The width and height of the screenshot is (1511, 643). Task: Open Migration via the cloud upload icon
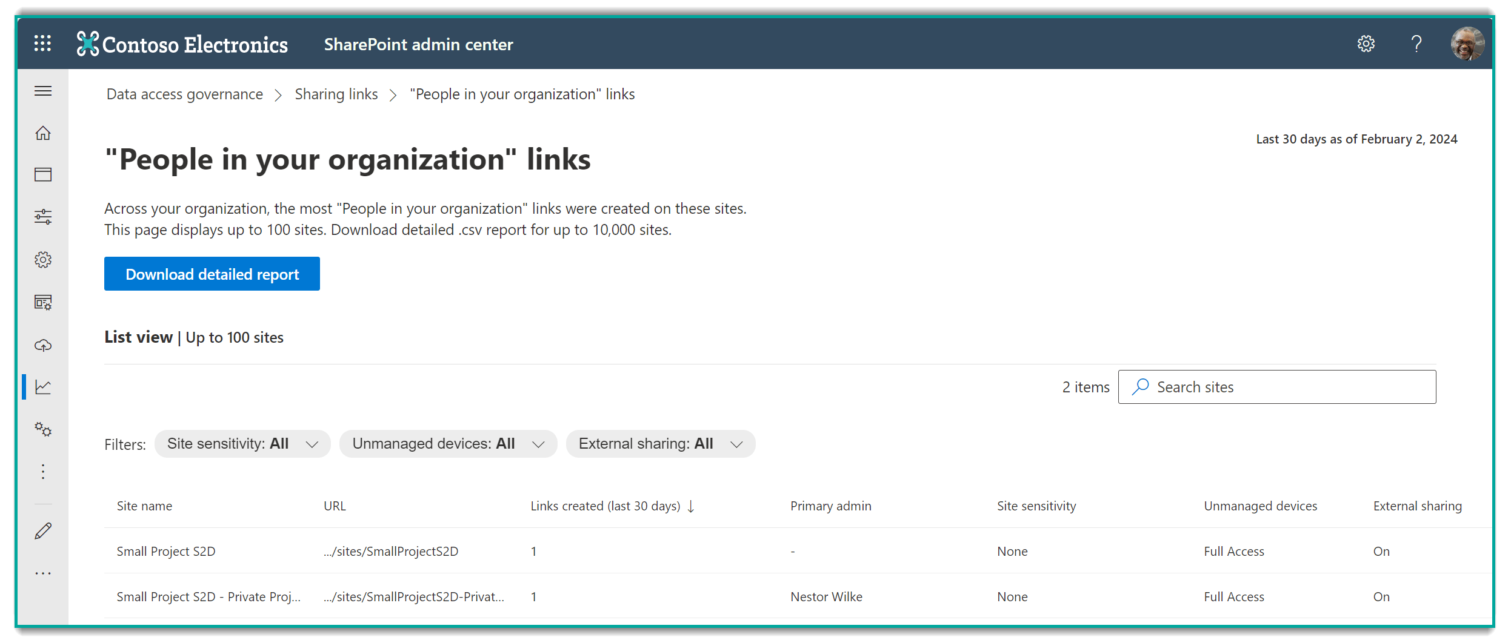point(43,345)
